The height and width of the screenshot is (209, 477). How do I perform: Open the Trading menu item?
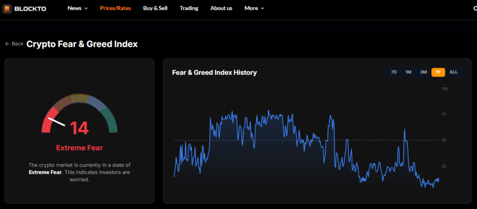(x=189, y=8)
